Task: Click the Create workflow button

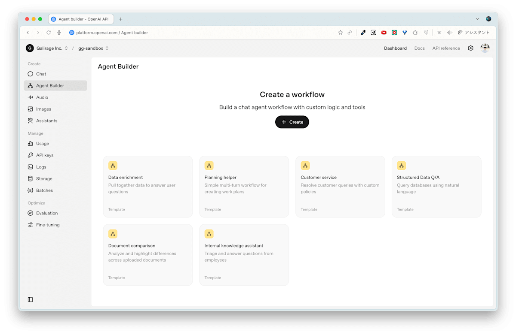Action: pyautogui.click(x=292, y=122)
